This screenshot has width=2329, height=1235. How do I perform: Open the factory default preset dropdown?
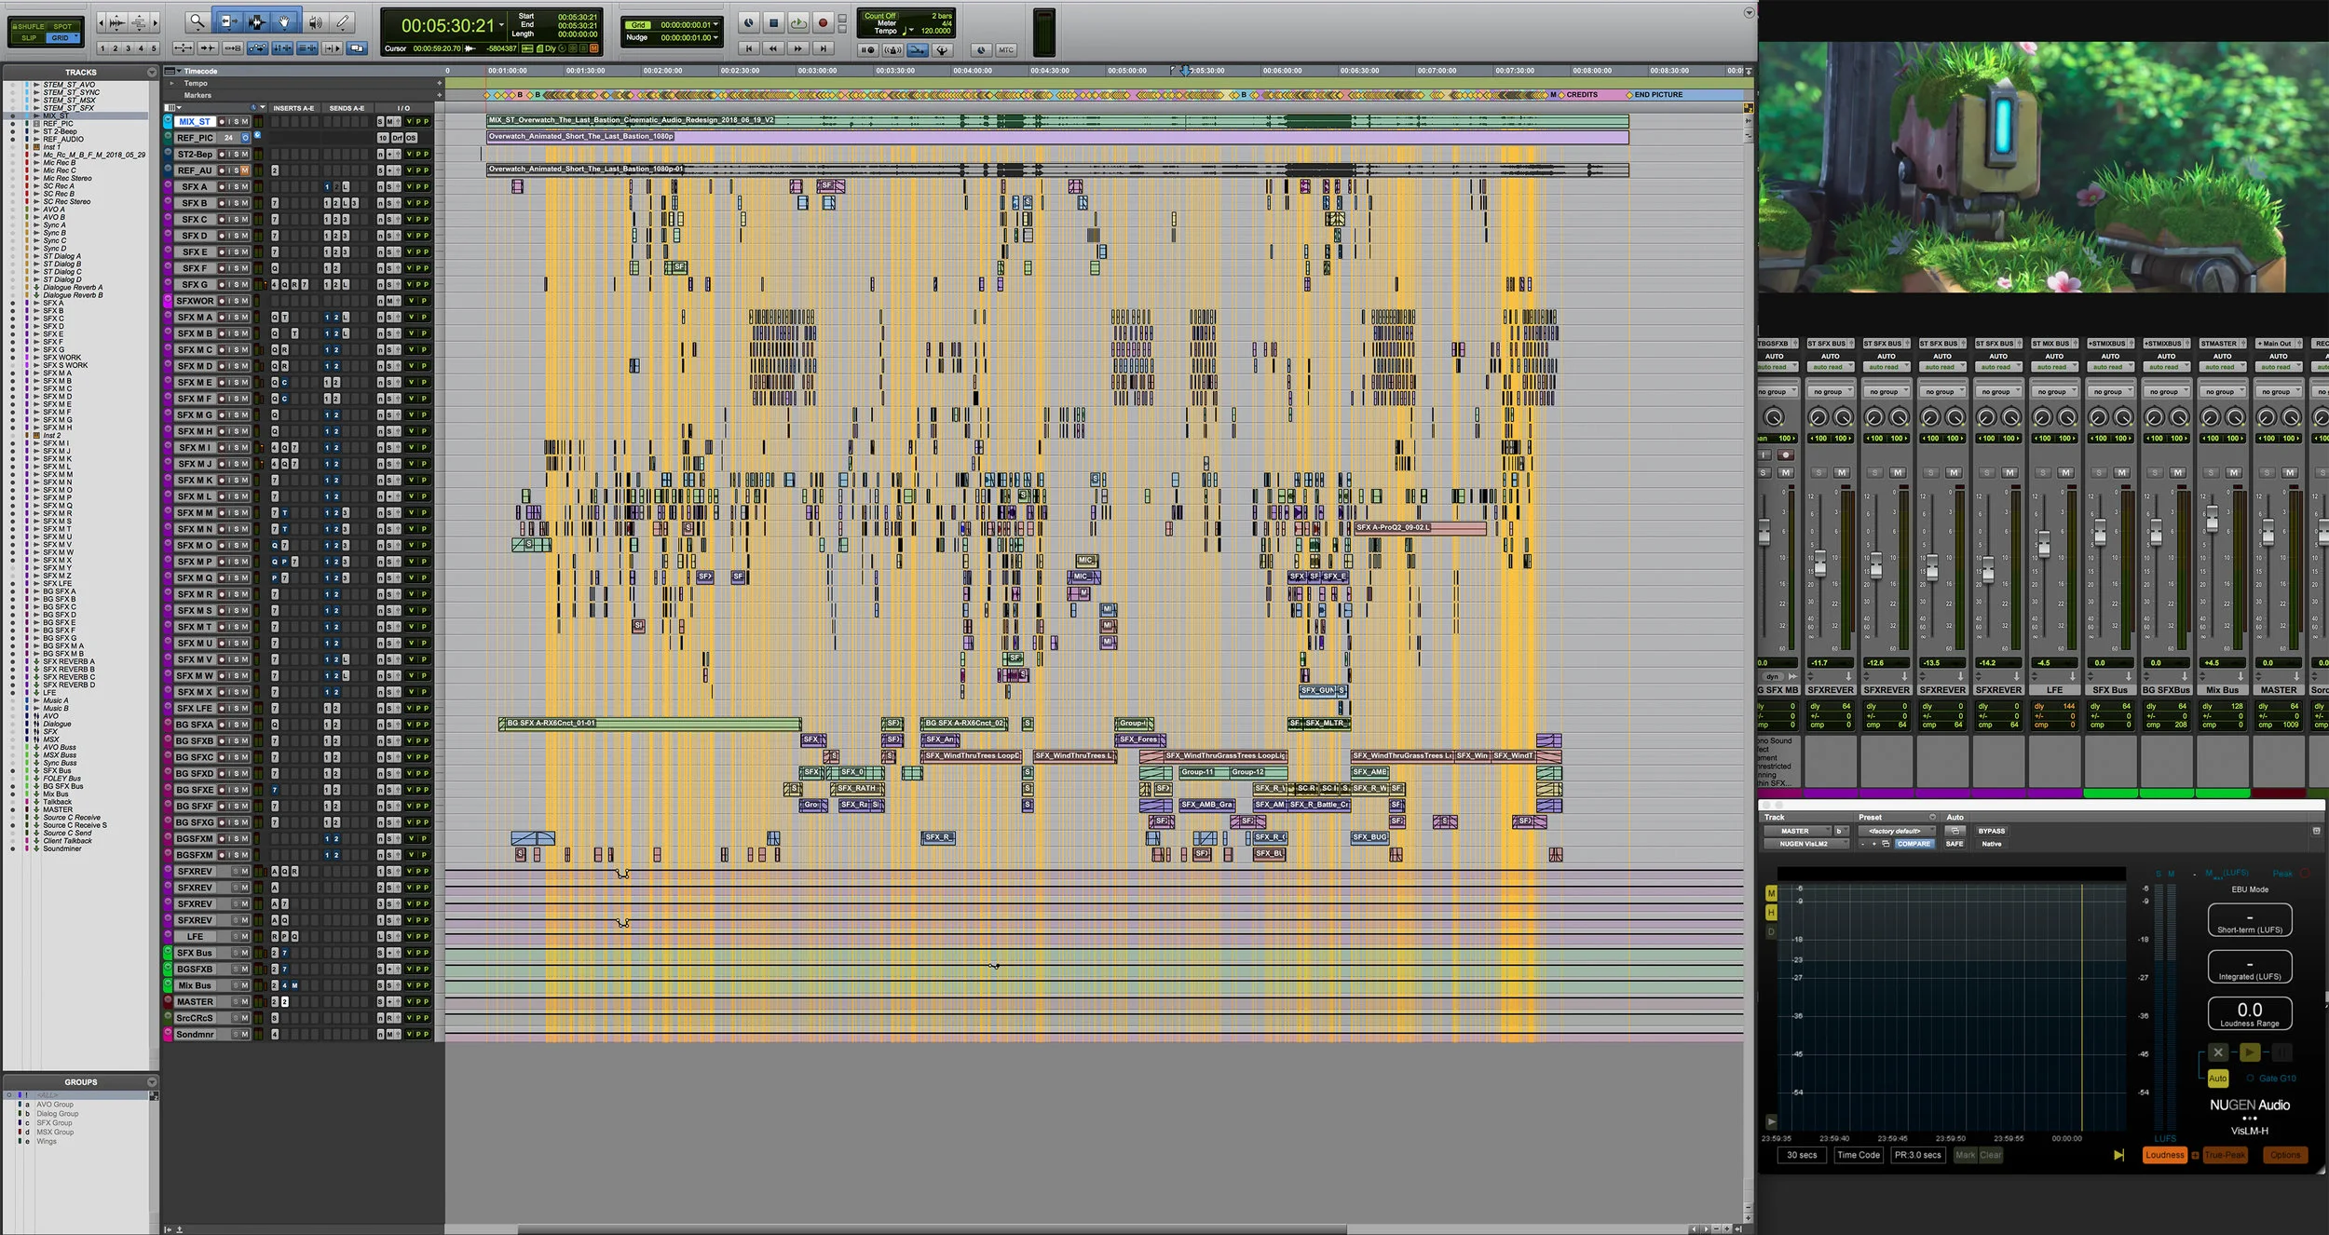click(x=1895, y=831)
